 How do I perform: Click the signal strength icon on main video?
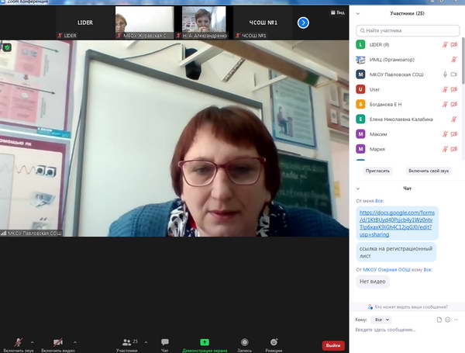tap(4, 234)
